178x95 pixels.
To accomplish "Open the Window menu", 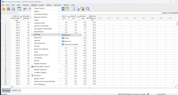I will point(66,5).
